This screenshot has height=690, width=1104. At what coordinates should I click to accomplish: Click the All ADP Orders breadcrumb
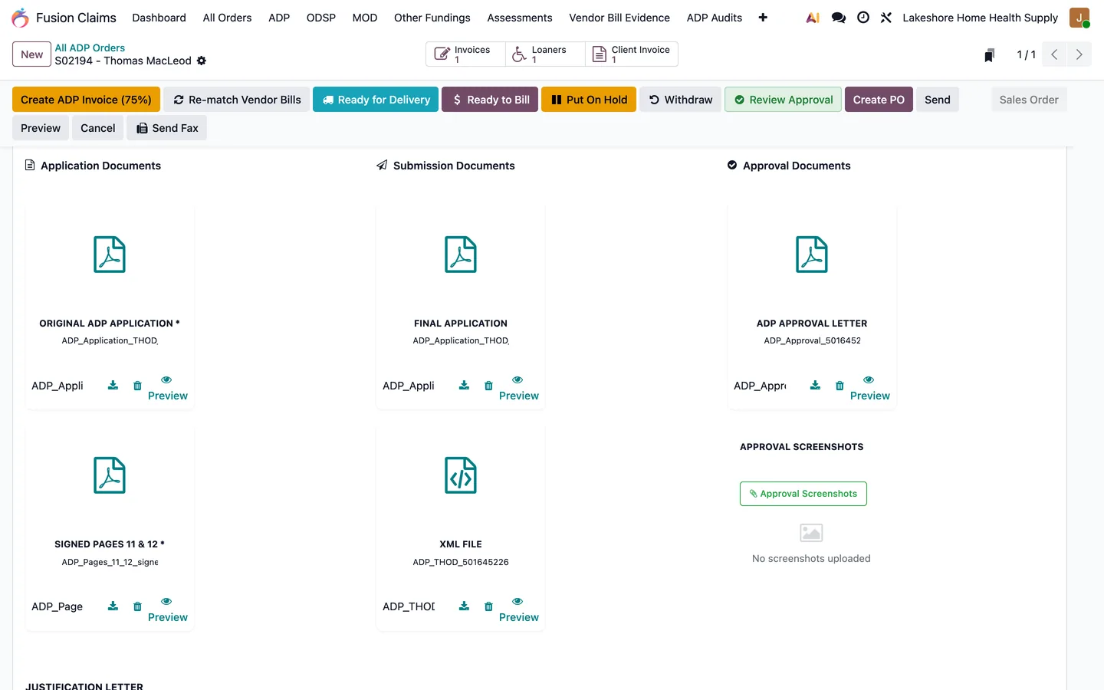coord(90,48)
